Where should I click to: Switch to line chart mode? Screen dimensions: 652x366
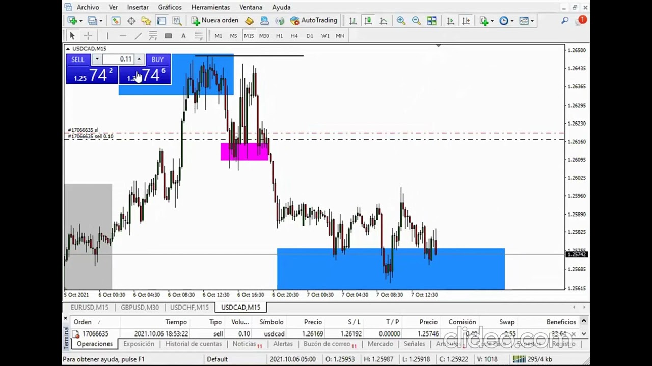pyautogui.click(x=383, y=21)
